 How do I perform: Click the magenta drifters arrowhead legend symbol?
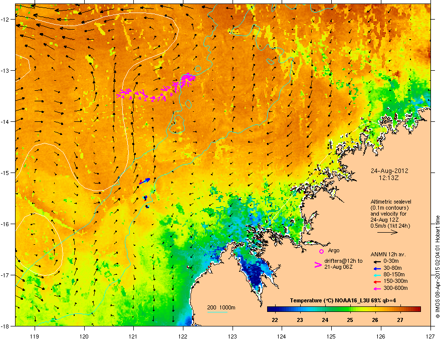point(318,265)
